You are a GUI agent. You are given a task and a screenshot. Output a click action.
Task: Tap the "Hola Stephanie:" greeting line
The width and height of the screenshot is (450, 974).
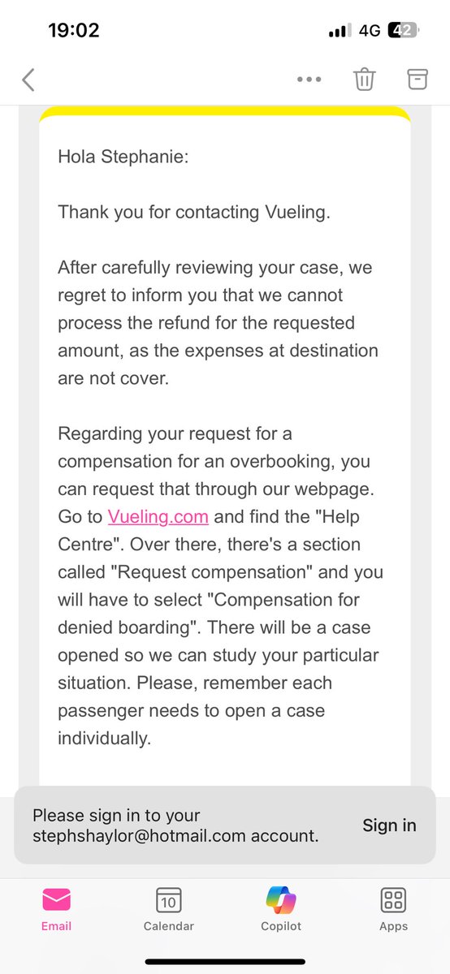pos(123,157)
